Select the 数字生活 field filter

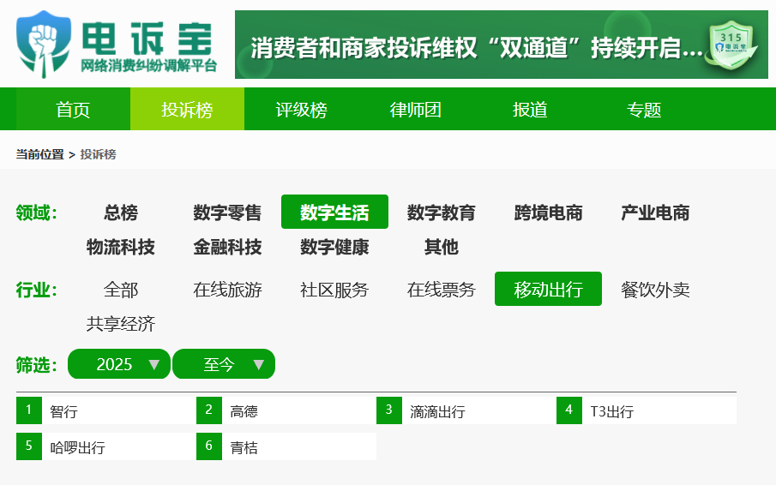(334, 212)
